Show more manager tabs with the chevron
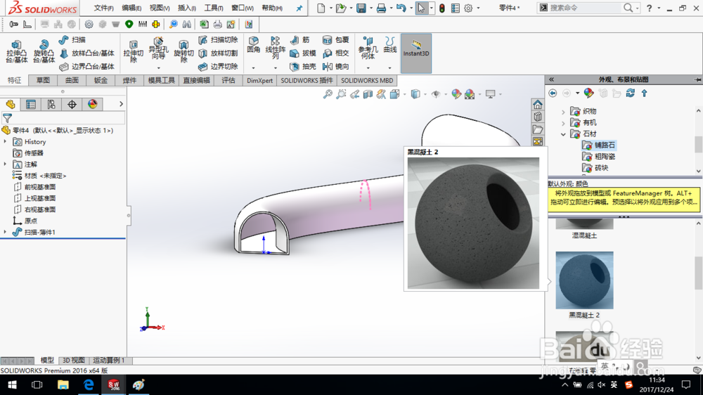The width and height of the screenshot is (703, 395). [x=121, y=104]
